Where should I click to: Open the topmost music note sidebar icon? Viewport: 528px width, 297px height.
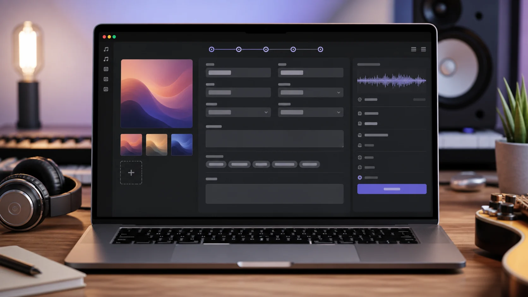tap(106, 49)
